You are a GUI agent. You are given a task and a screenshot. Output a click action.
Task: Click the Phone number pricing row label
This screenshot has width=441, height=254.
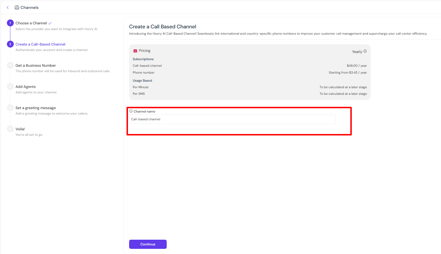click(x=143, y=72)
